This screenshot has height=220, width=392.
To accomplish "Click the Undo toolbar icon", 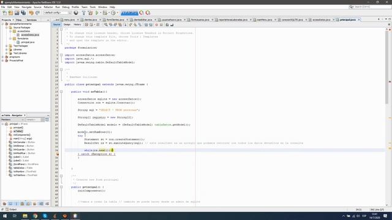I will [31, 13].
